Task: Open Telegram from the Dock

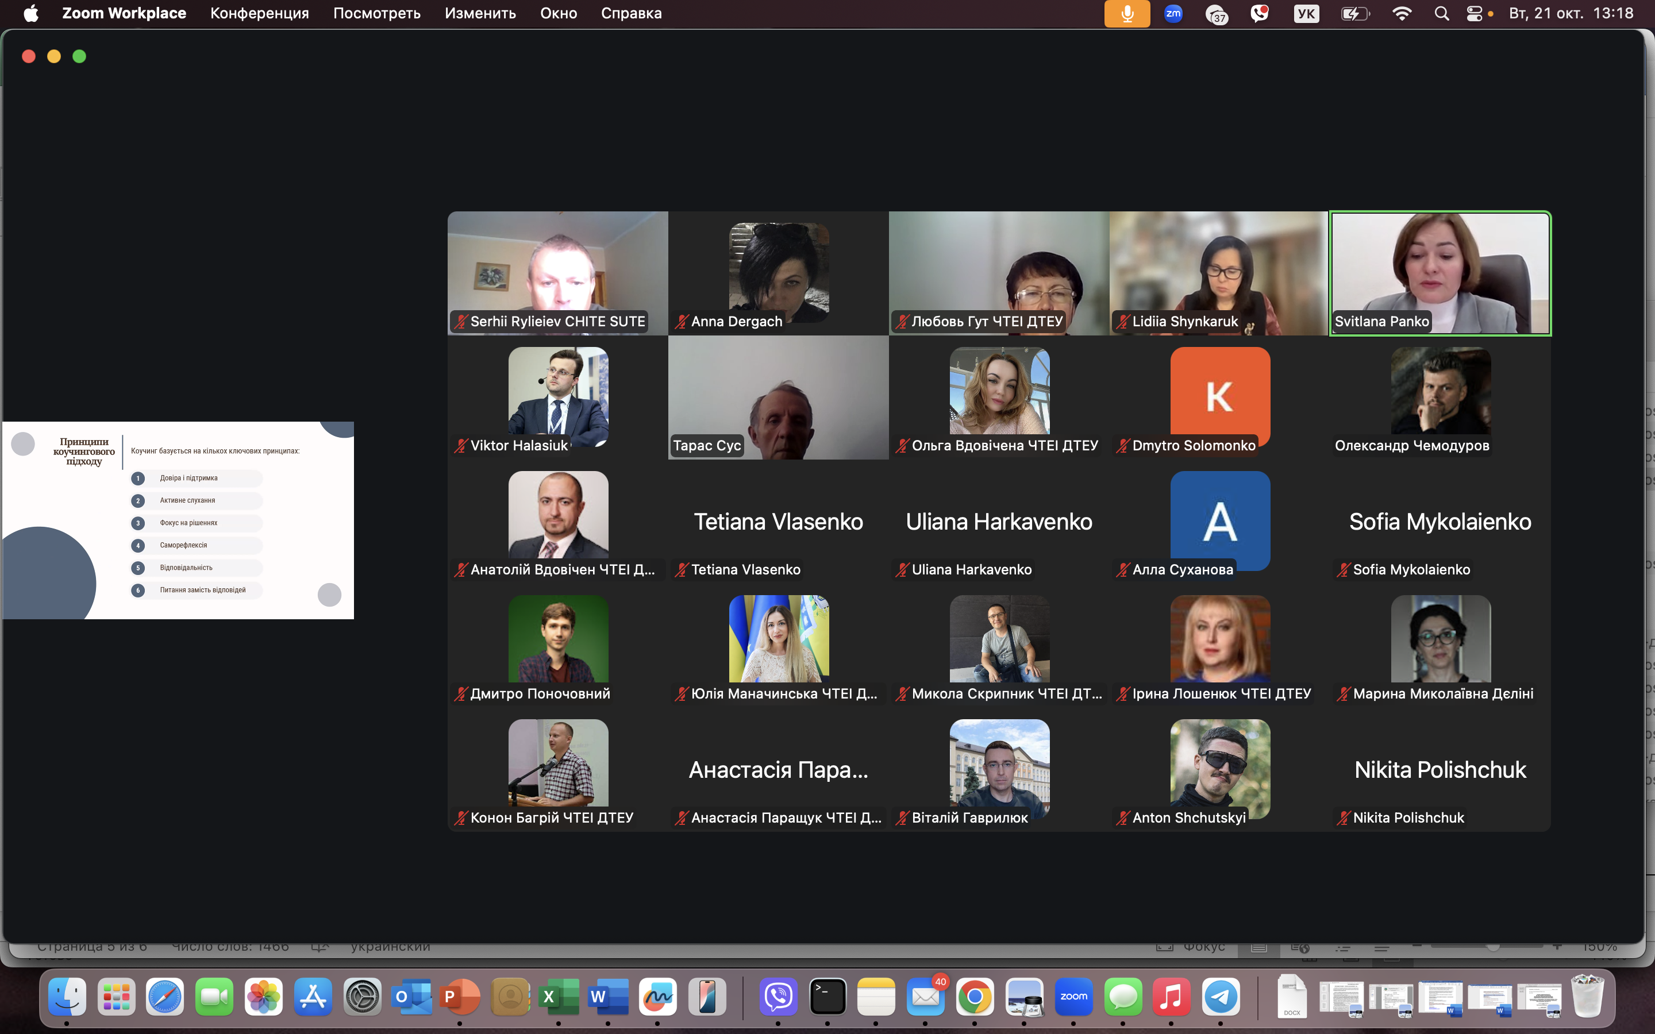Action: (1221, 997)
